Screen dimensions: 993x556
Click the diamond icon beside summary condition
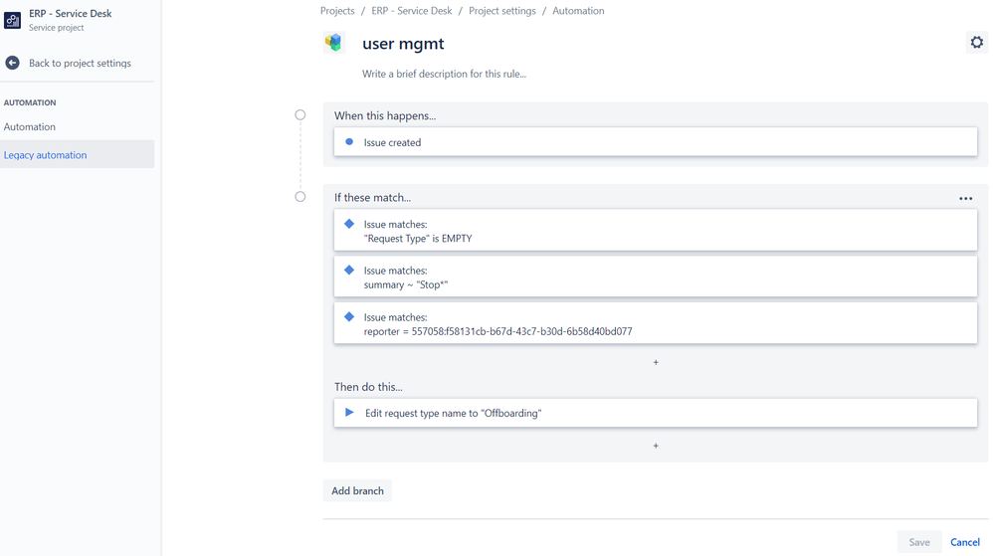click(x=349, y=270)
